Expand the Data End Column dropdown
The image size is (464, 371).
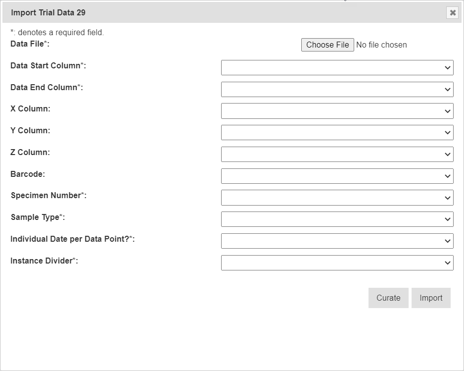tap(337, 89)
